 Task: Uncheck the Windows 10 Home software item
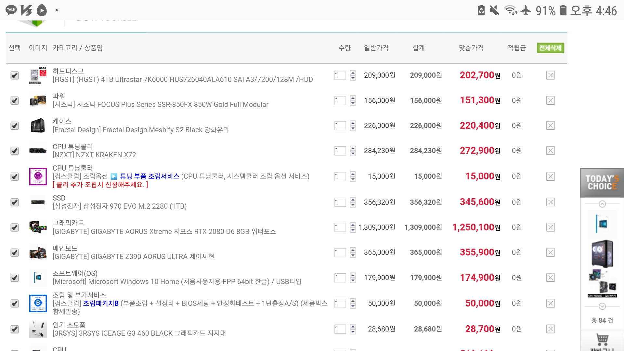tap(15, 278)
